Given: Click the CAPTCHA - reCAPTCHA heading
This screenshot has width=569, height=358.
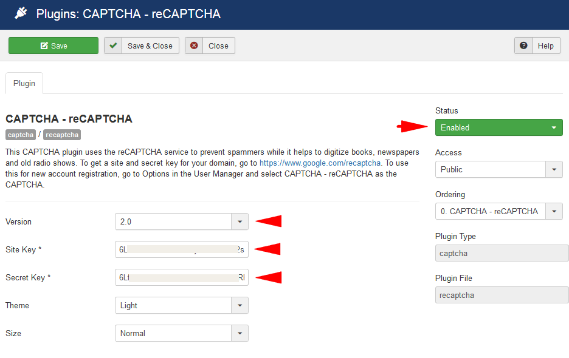Looking at the screenshot, I should tap(69, 119).
